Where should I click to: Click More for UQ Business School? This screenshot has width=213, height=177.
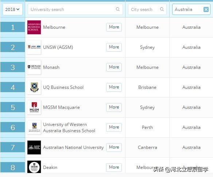114,87
